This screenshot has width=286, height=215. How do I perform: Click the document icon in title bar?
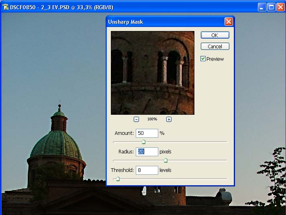6,7
